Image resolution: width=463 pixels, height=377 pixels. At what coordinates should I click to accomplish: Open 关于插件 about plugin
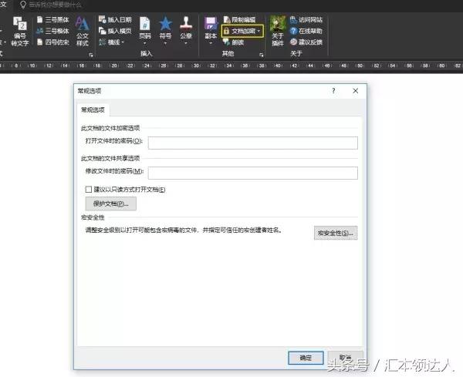pyautogui.click(x=278, y=32)
